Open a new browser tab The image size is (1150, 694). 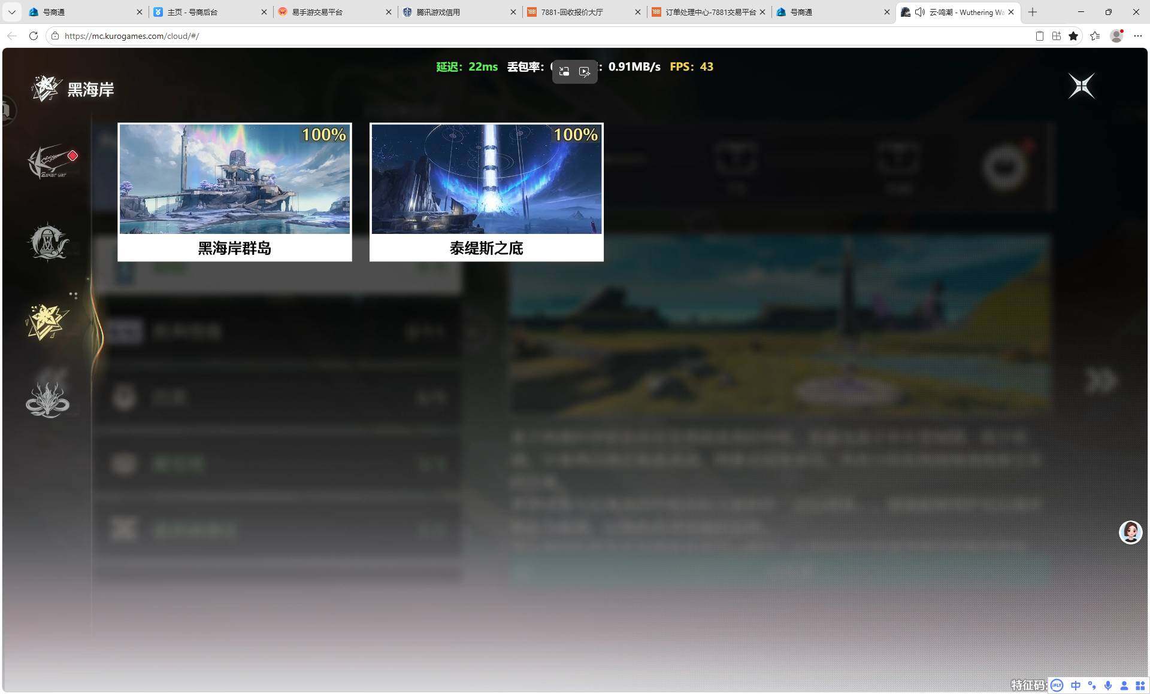click(1033, 12)
